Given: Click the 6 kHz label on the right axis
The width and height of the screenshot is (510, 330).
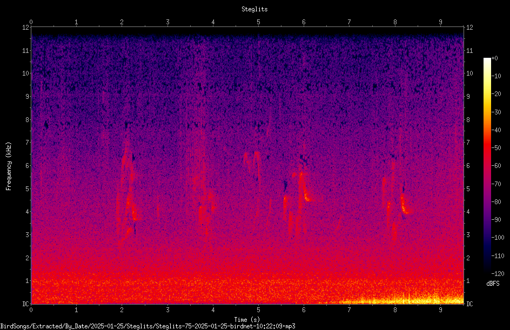Looking at the screenshot, I should (468, 165).
